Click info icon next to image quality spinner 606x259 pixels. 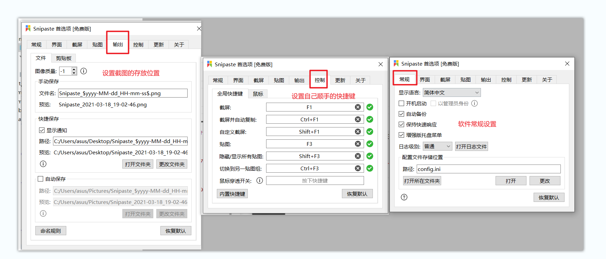pyautogui.click(x=84, y=71)
